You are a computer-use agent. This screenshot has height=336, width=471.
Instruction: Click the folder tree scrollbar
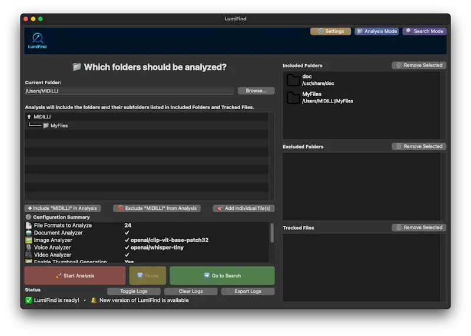[x=272, y=156]
